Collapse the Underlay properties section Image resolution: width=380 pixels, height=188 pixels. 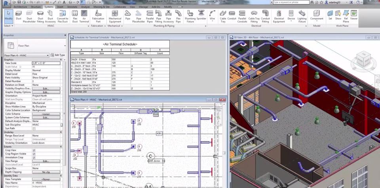(61, 132)
